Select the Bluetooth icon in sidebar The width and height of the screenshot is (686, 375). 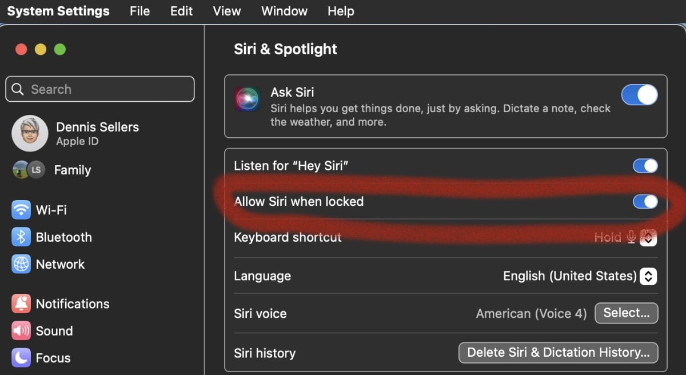tap(21, 237)
